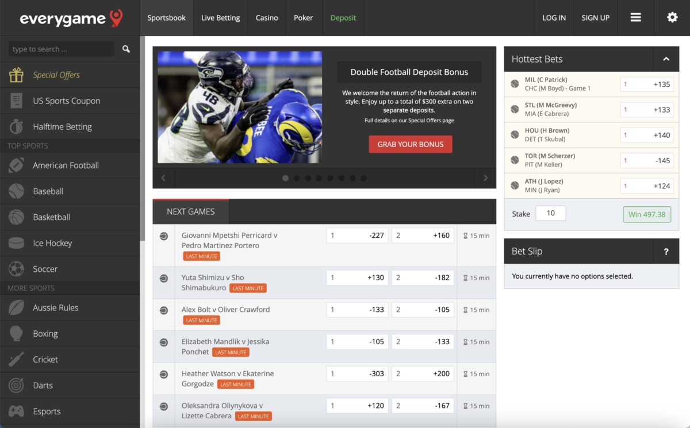Viewport: 690px width, 428px height.
Task: Click the Esports gamepad icon
Action: pos(16,411)
